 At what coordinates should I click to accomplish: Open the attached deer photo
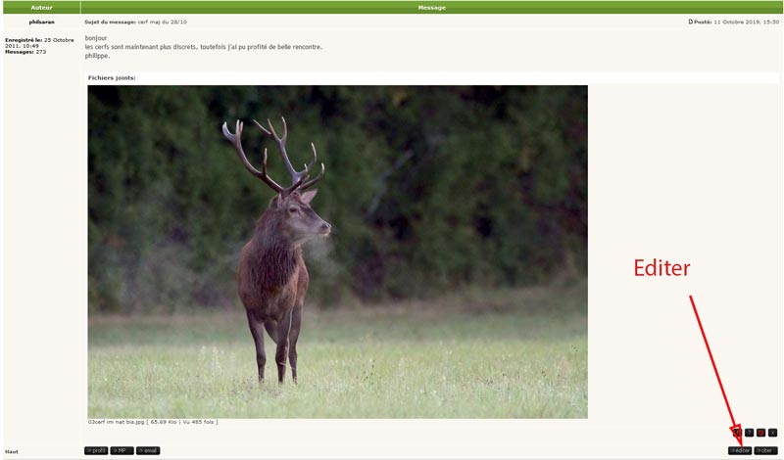(337, 252)
